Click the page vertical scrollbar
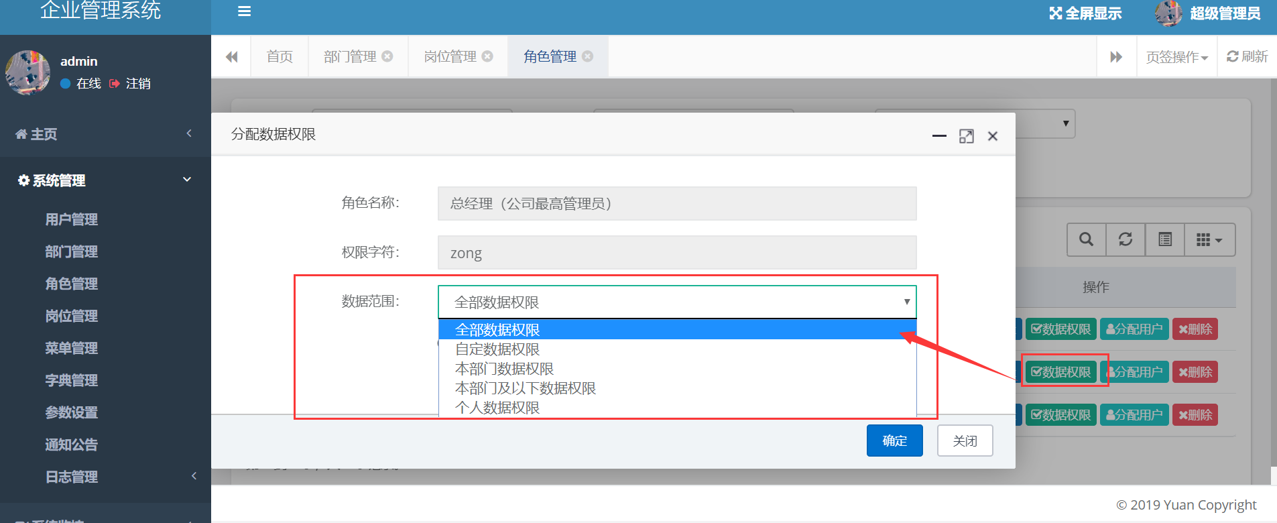 [1273, 273]
